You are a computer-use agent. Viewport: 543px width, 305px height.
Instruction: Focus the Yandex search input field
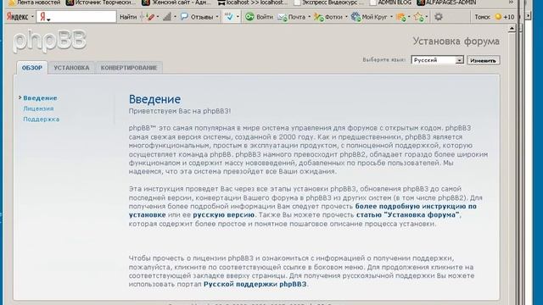pos(76,17)
